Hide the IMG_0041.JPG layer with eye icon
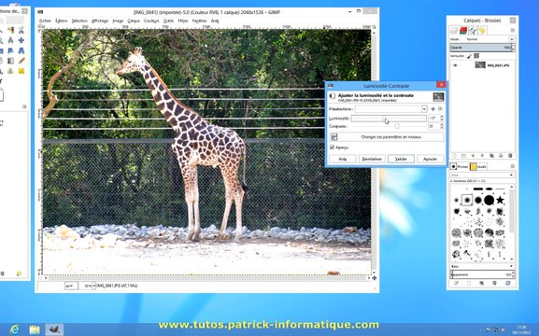Screen dimensions: 539x336 tap(455, 65)
